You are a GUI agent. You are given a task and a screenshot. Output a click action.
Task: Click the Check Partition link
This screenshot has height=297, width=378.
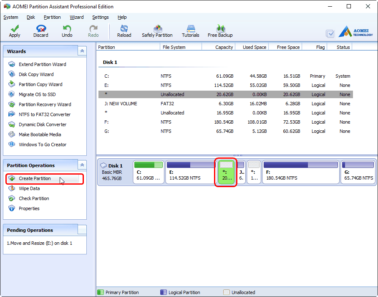point(34,198)
